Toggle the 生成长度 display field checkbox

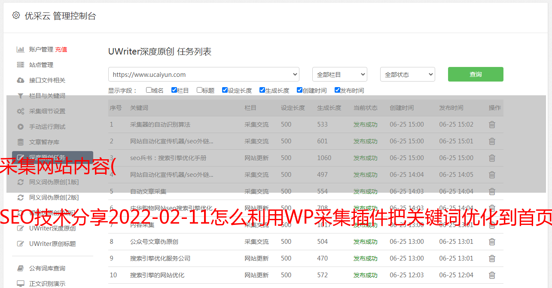tap(262, 90)
